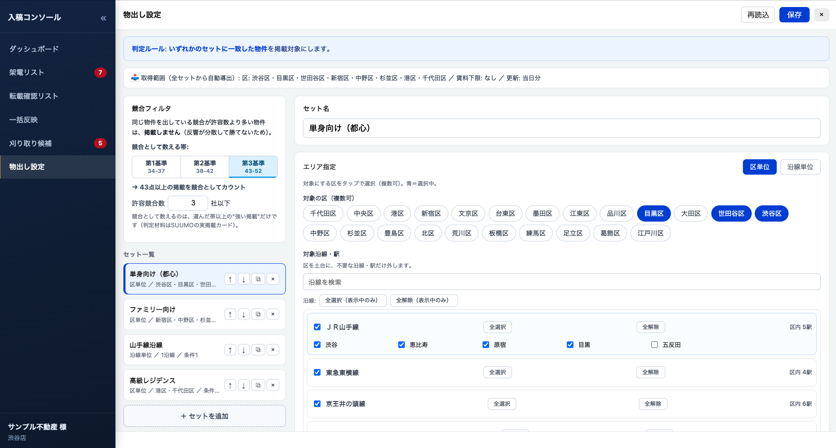Image resolution: width=836 pixels, height=448 pixels.
Task: Delete the ファミリー向け set
Action: pos(273,314)
